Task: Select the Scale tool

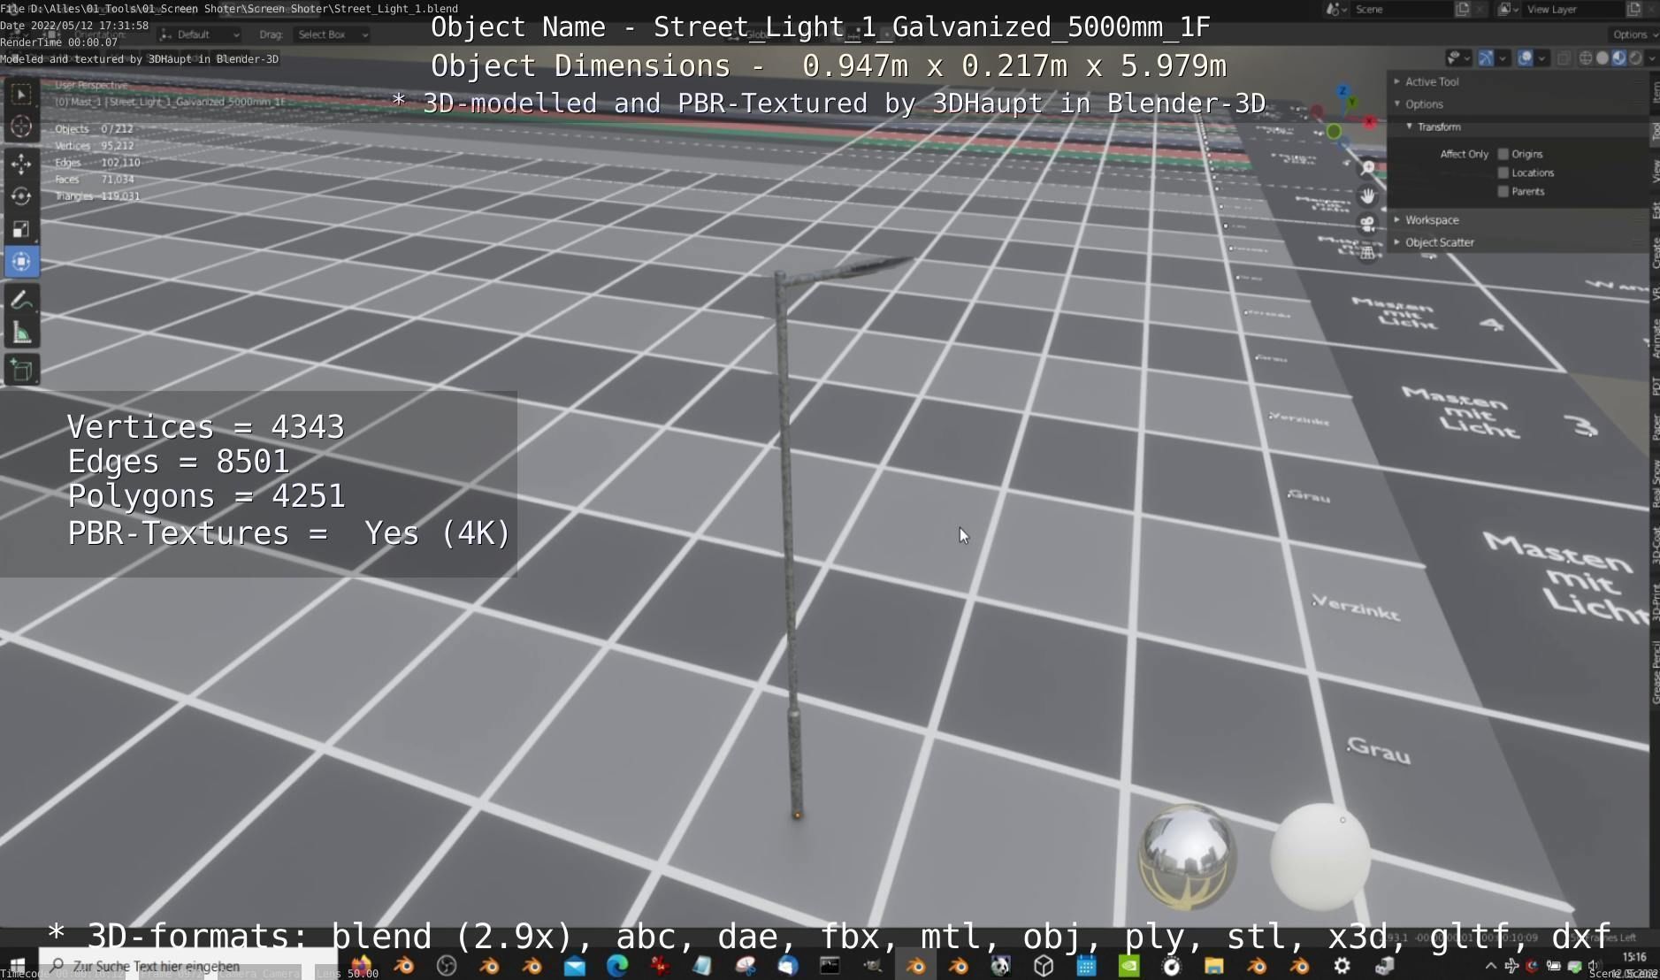Action: tap(21, 229)
